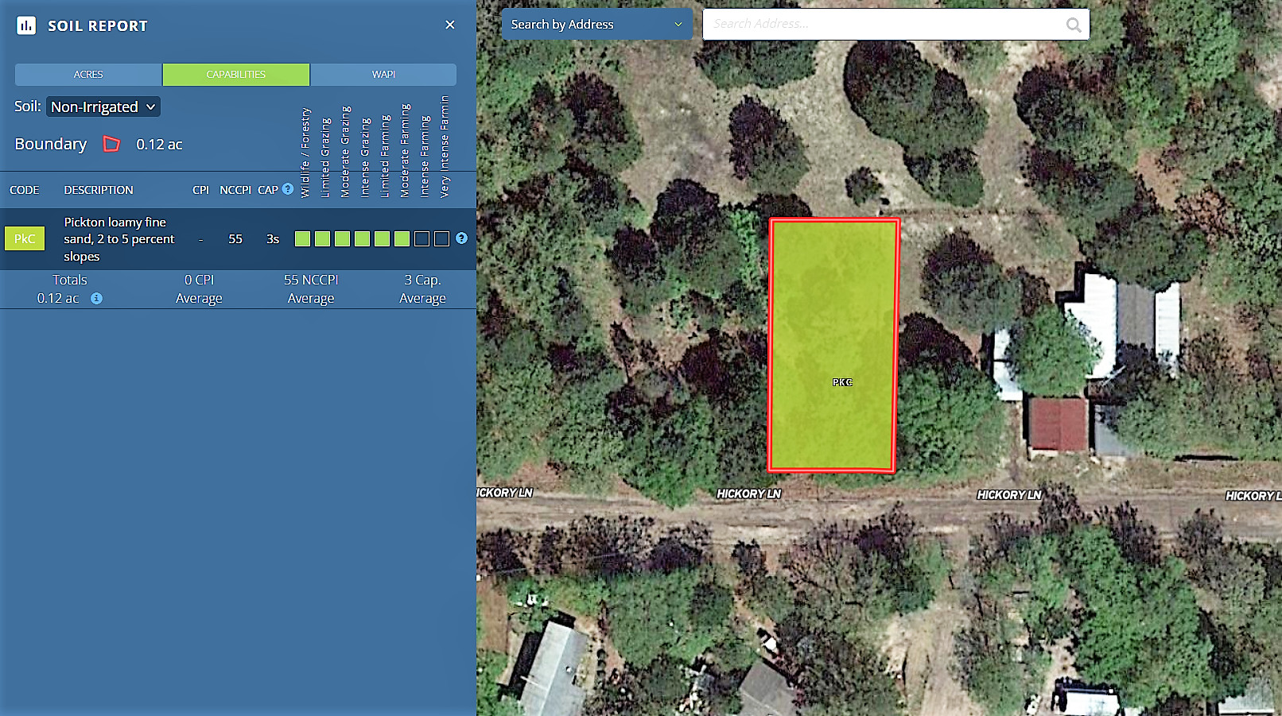The height and width of the screenshot is (716, 1282).
Task: Click the Limited Grazing capability square
Action: tap(322, 238)
